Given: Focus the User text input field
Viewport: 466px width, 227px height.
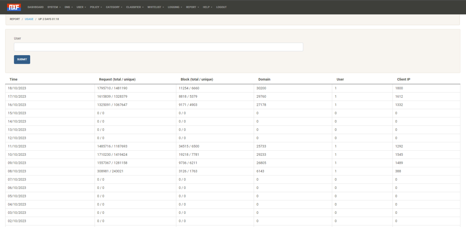Looking at the screenshot, I should [x=158, y=47].
